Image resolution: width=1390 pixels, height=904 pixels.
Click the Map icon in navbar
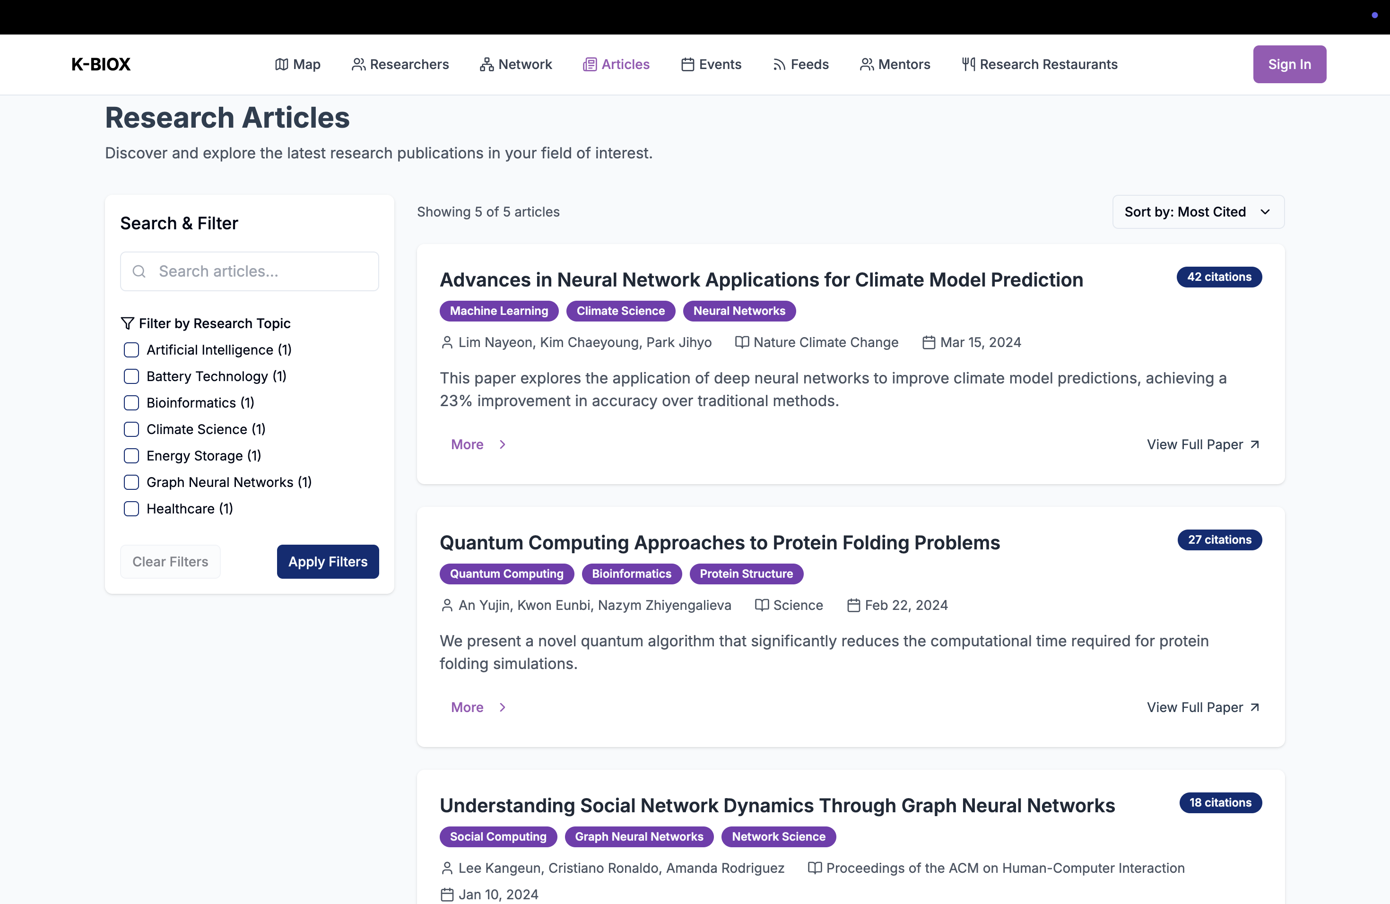click(281, 64)
